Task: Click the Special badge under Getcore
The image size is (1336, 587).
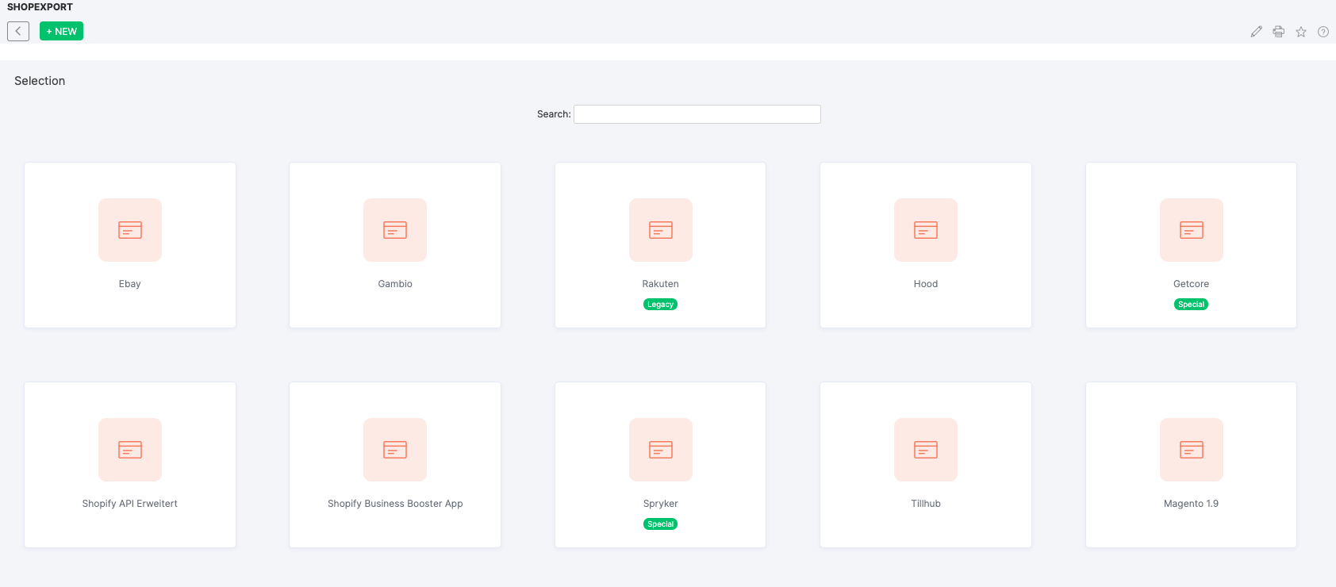Action: tap(1191, 305)
